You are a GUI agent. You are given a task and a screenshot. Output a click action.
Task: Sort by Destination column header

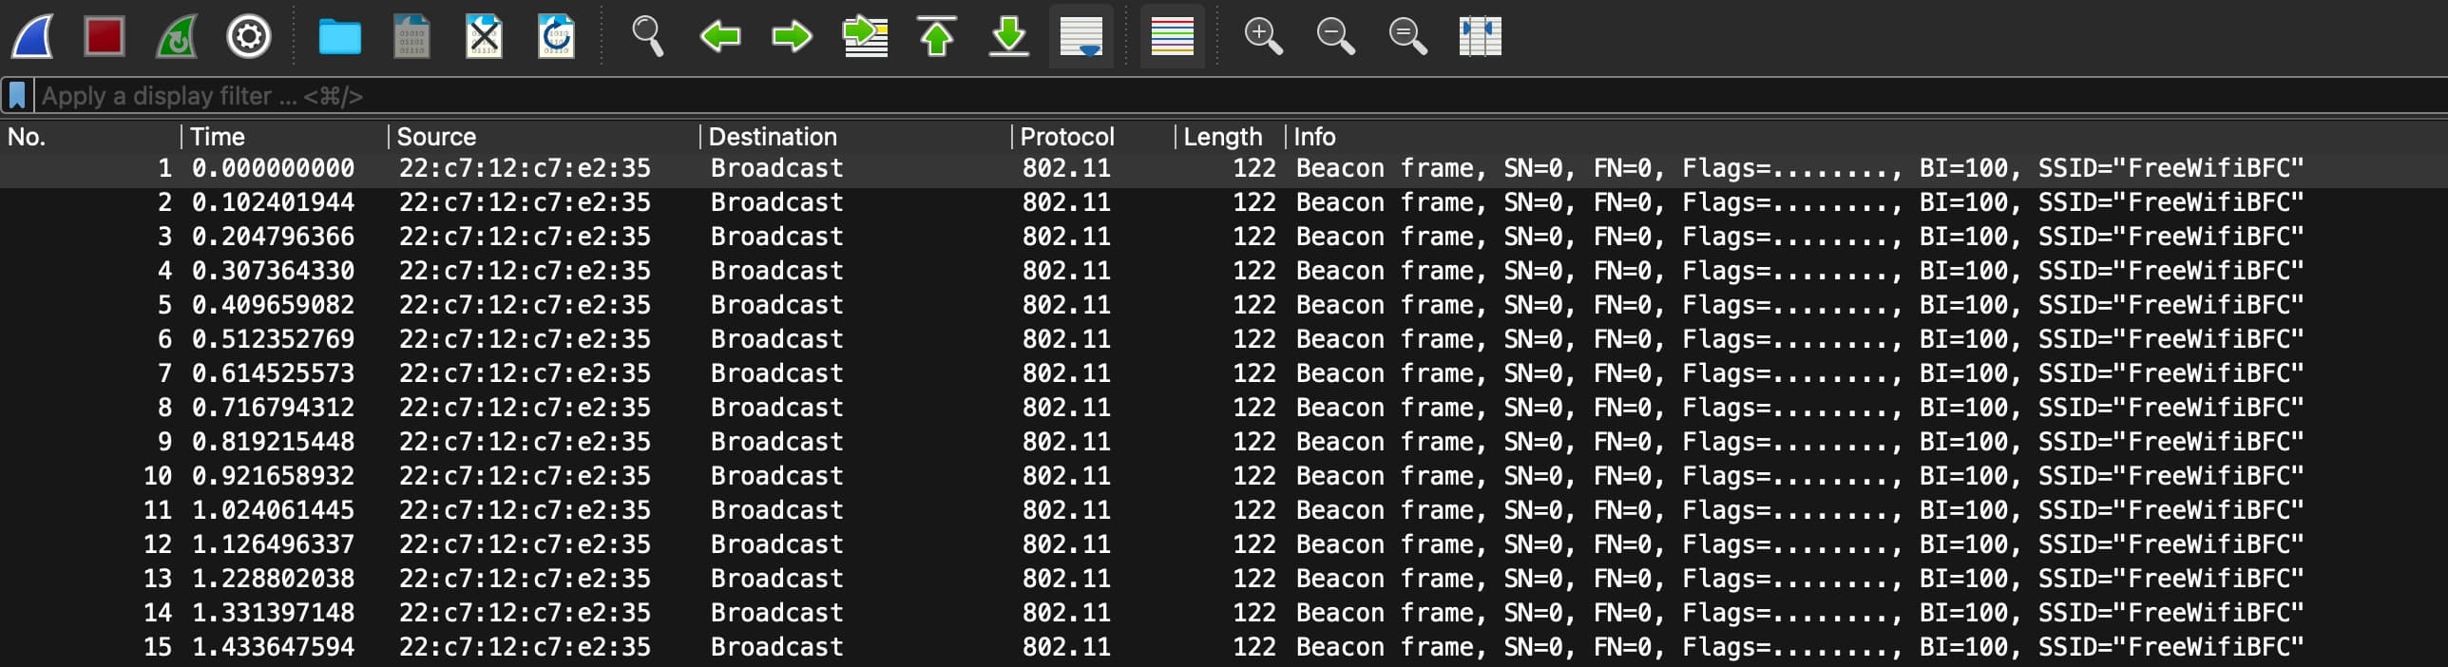[856, 137]
